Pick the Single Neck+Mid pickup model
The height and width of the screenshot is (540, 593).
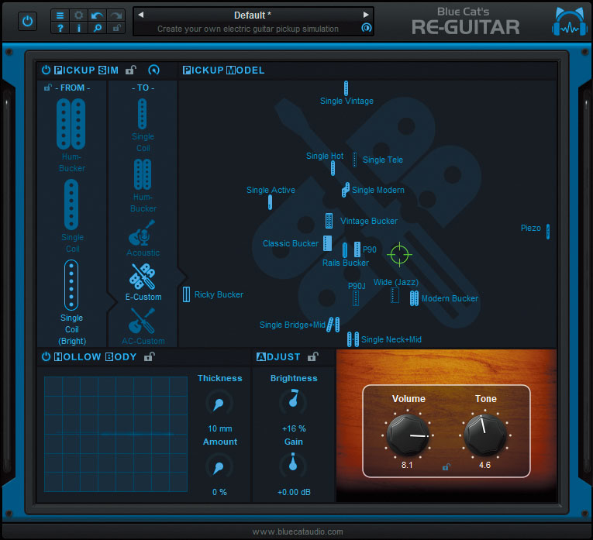click(353, 339)
